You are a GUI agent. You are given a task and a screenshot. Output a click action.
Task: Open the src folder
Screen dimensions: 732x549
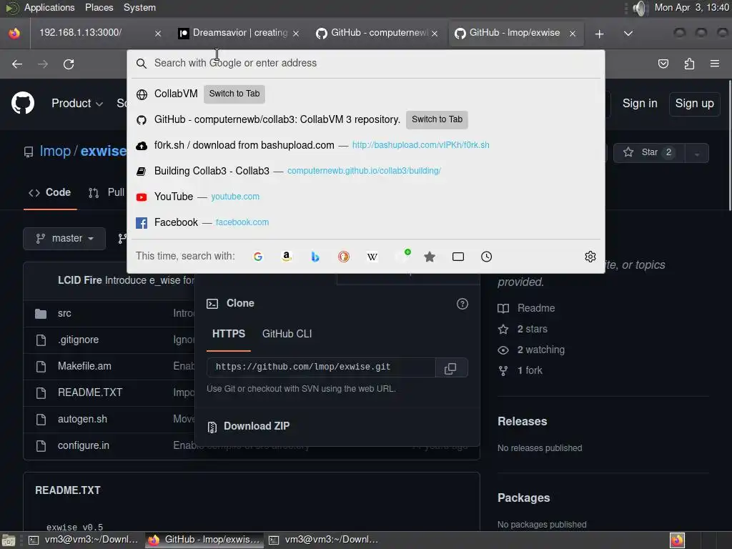(64, 313)
